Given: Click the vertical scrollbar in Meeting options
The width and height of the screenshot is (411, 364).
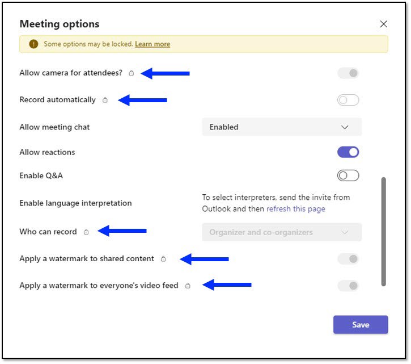Looking at the screenshot, I should point(384,232).
